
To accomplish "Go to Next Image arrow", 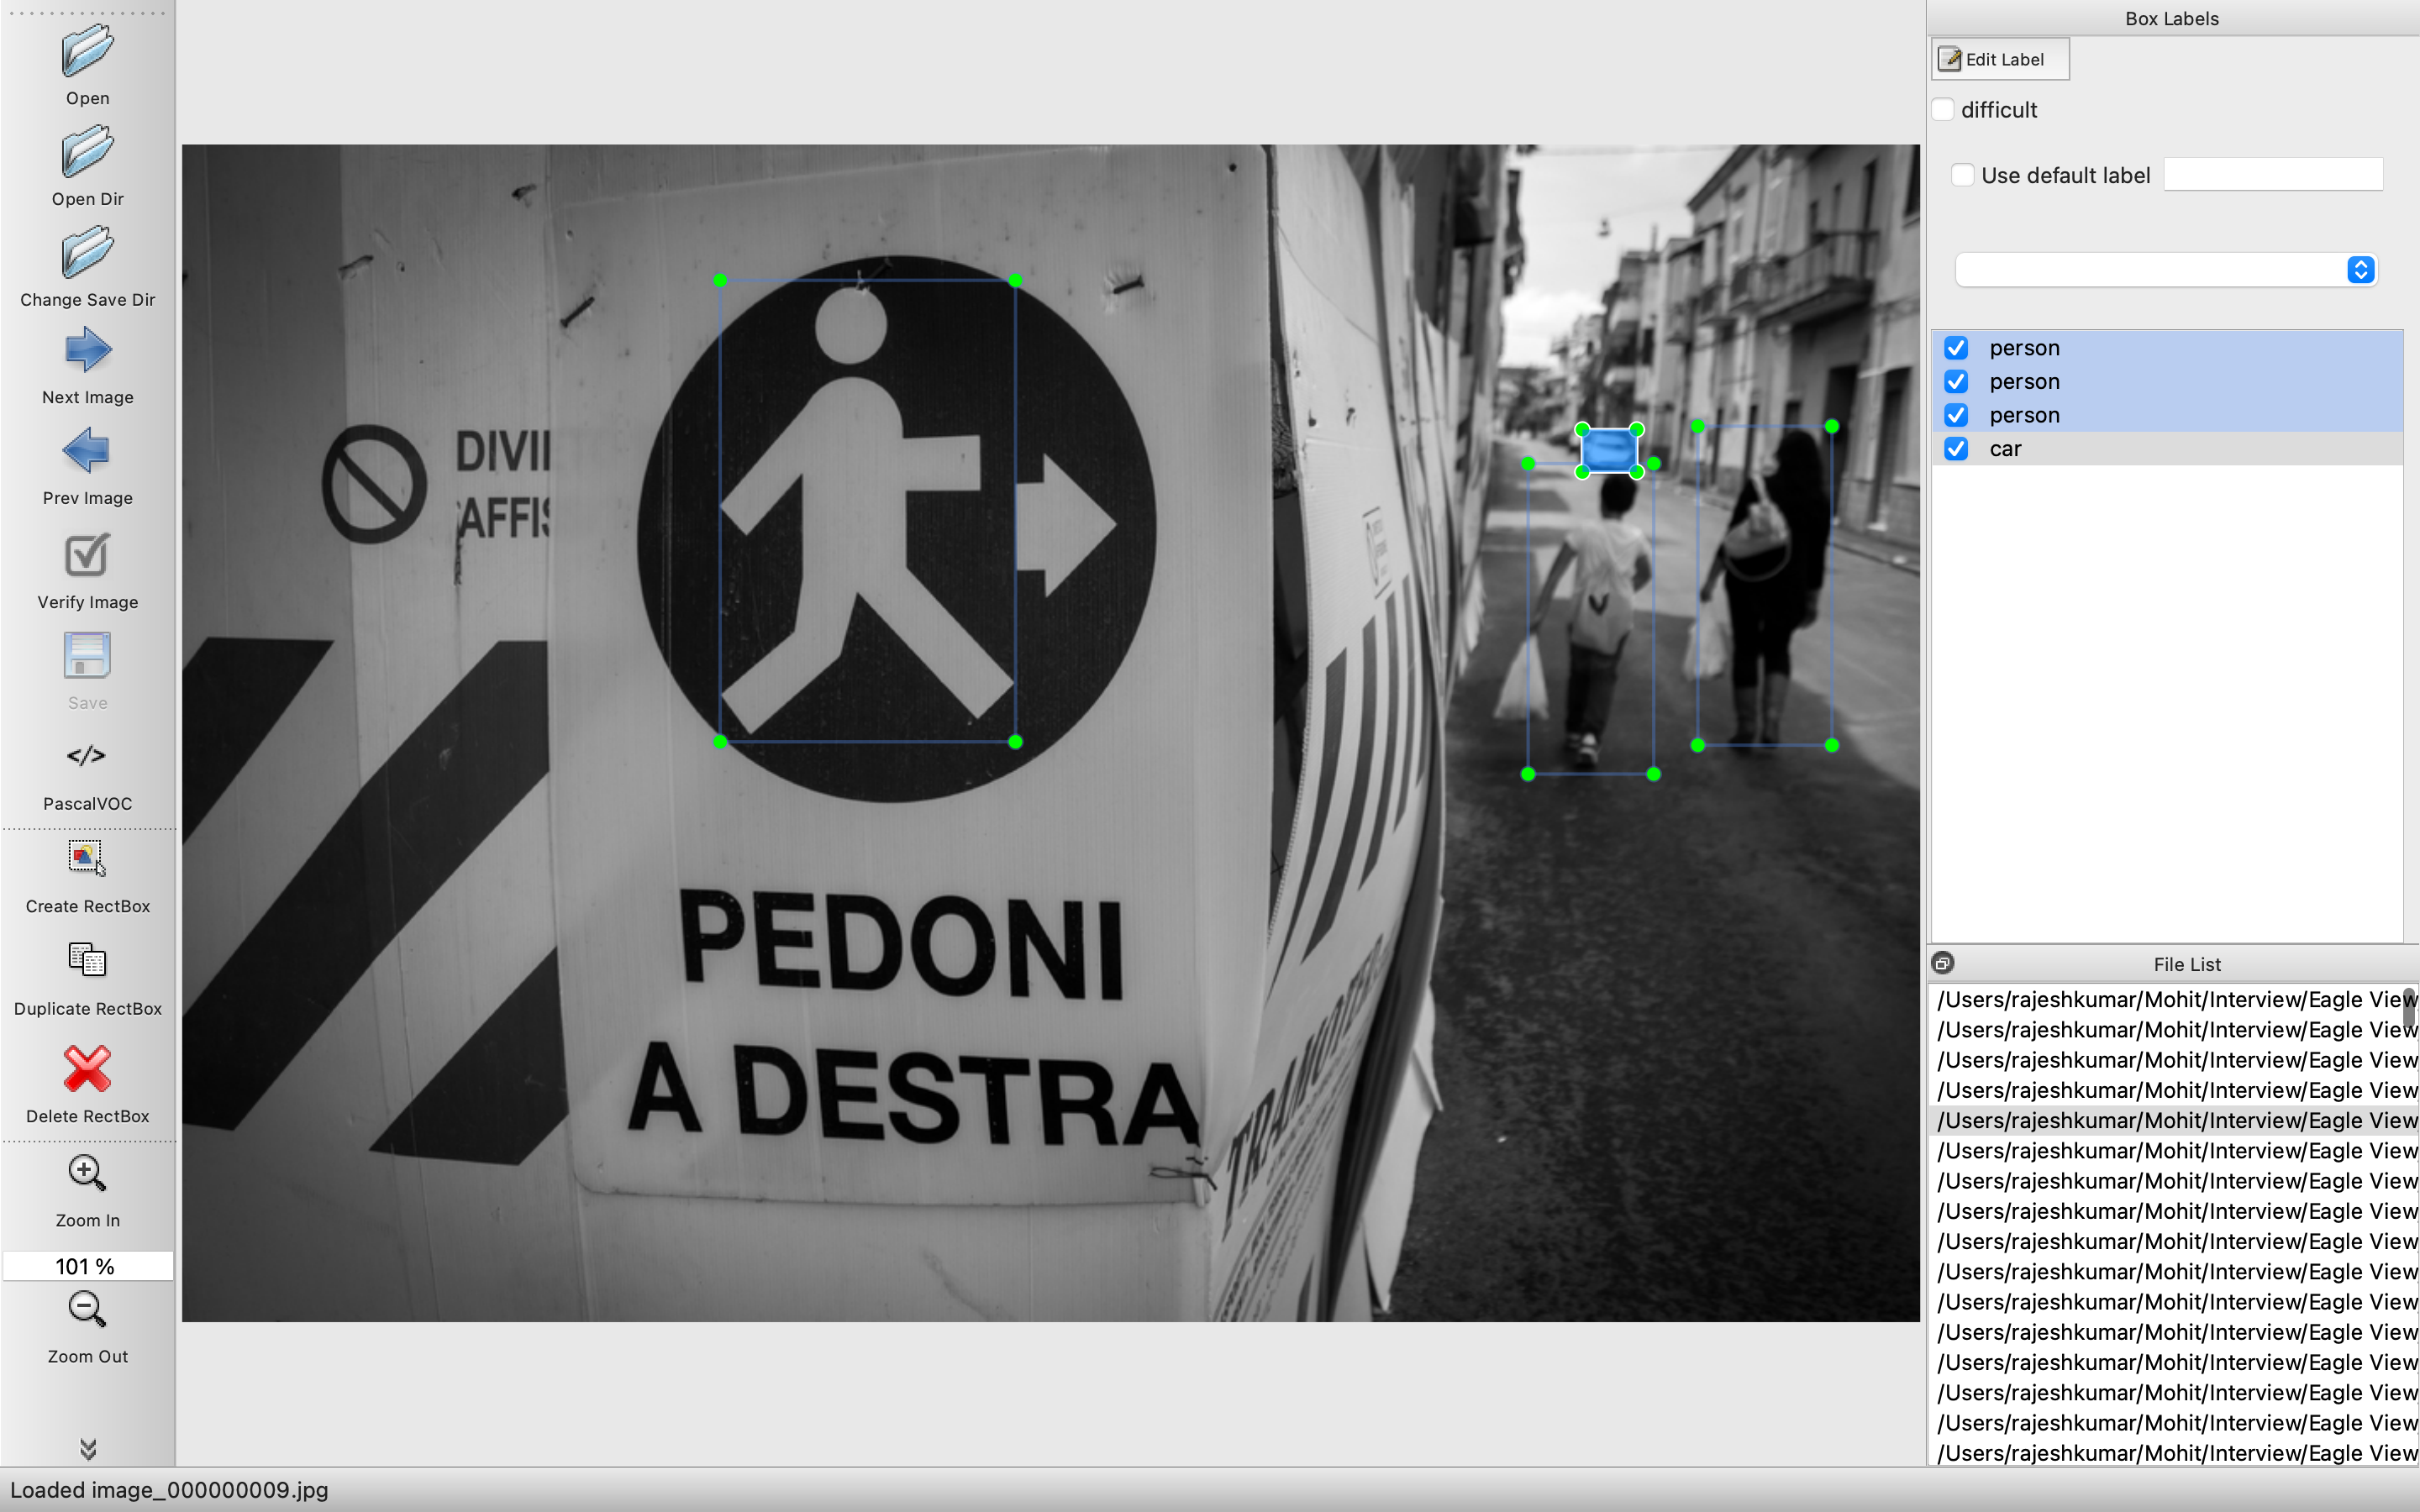I will click(x=87, y=351).
